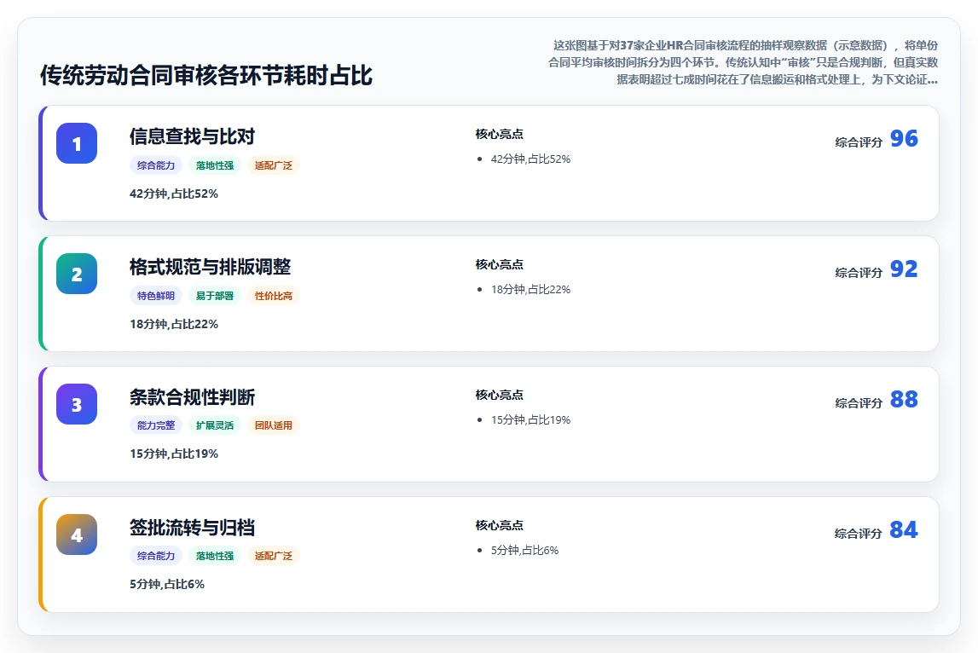The image size is (978, 653).
Task: Click the score 92
Action: pyautogui.click(x=904, y=269)
